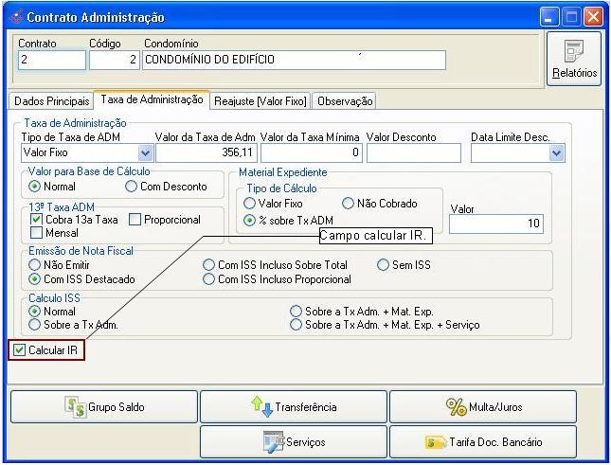Switch to the Reajuste [Valor Fixo] tab
This screenshot has width=611, height=465.
(261, 100)
